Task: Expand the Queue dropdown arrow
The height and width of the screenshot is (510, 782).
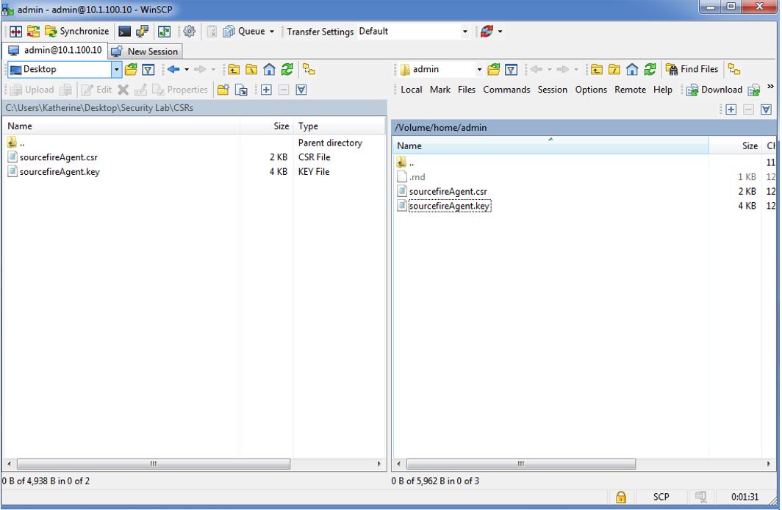Action: point(272,32)
